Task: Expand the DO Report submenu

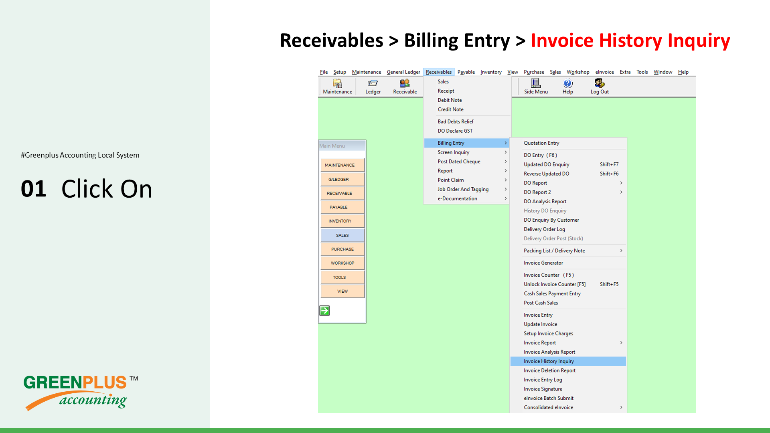Action: tap(568, 183)
